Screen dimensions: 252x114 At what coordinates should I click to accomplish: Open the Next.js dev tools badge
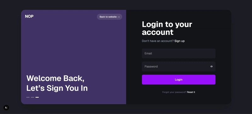coord(6,108)
